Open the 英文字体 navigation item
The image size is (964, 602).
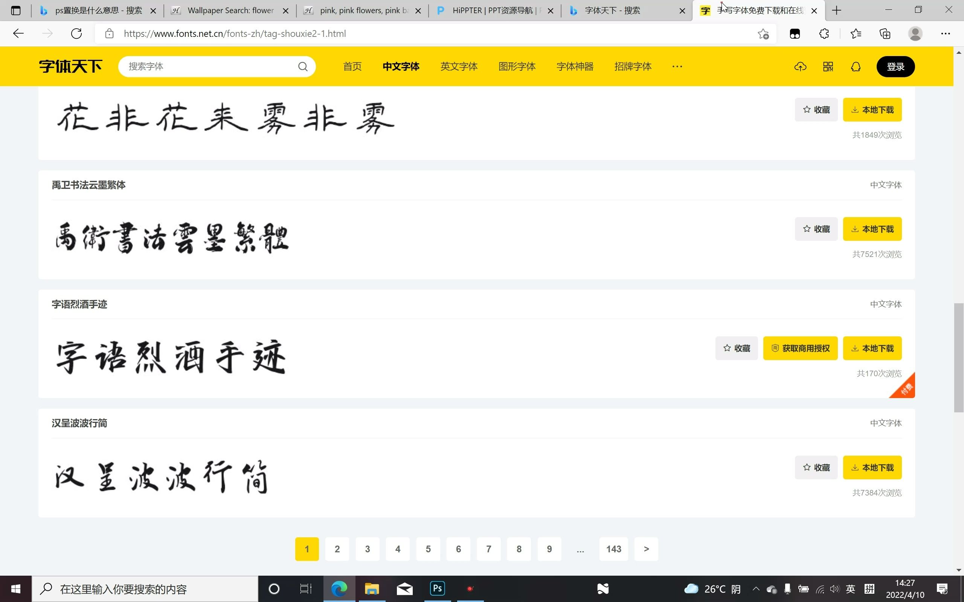(459, 67)
